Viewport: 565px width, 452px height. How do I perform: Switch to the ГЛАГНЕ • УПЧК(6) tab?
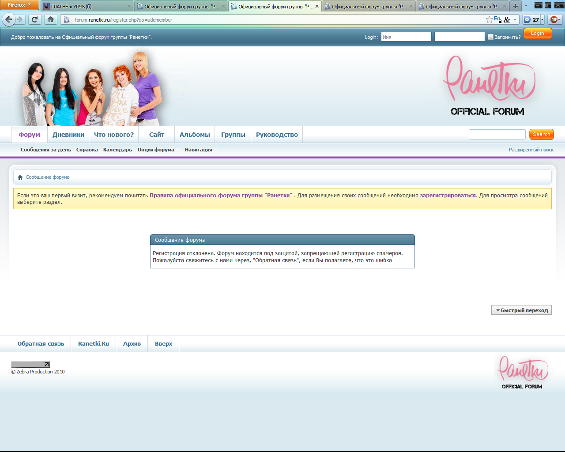click(87, 6)
